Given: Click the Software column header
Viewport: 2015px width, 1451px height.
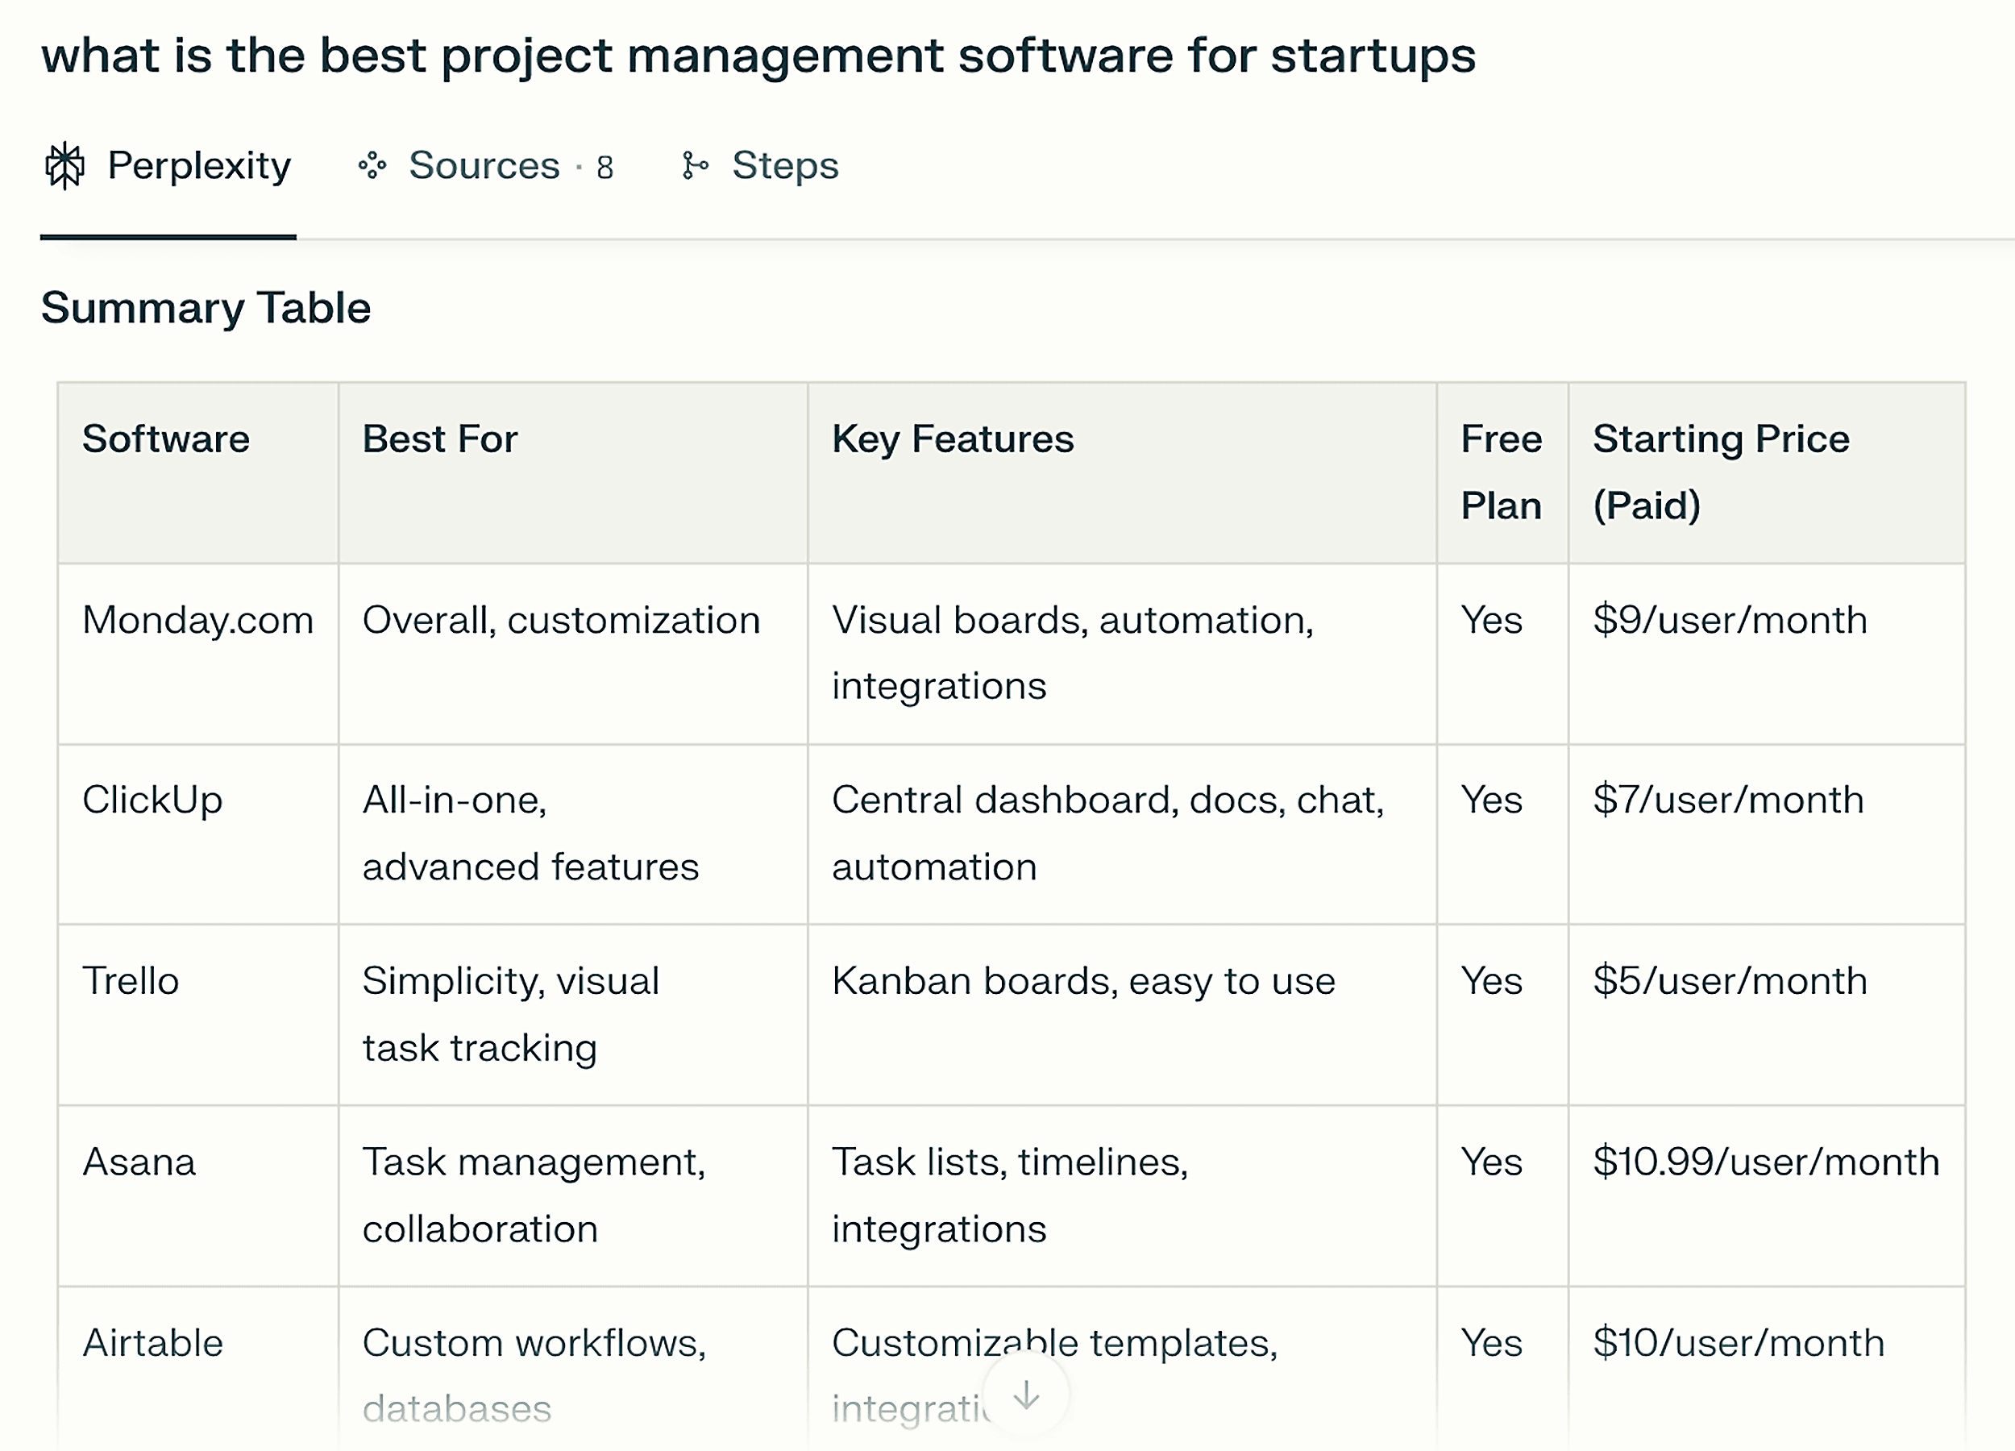Looking at the screenshot, I should (x=166, y=439).
